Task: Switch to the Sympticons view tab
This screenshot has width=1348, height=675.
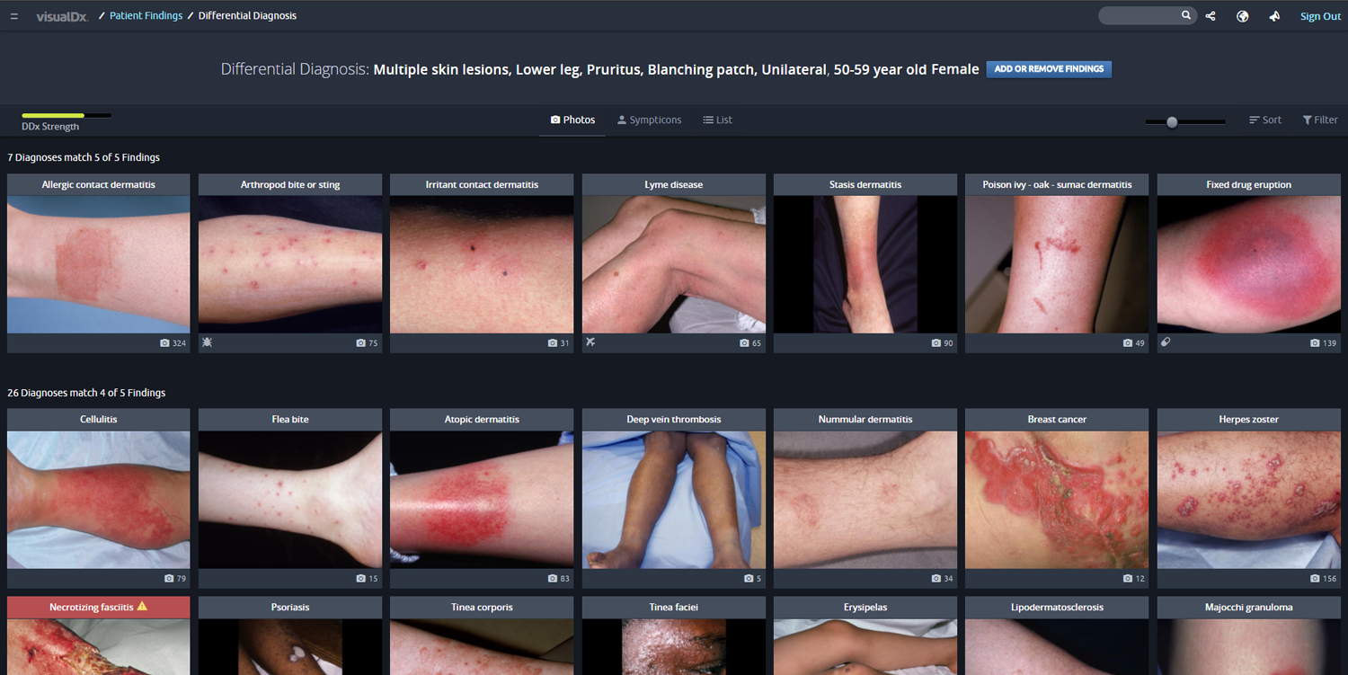Action: (649, 120)
